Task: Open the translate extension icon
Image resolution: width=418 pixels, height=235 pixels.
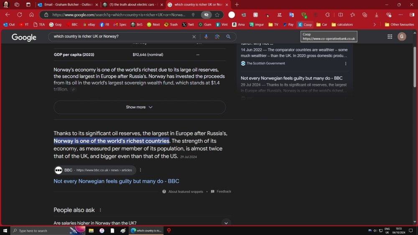Action: pos(291,15)
